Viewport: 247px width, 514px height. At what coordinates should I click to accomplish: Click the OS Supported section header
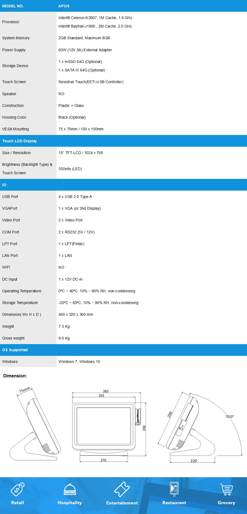[15, 350]
